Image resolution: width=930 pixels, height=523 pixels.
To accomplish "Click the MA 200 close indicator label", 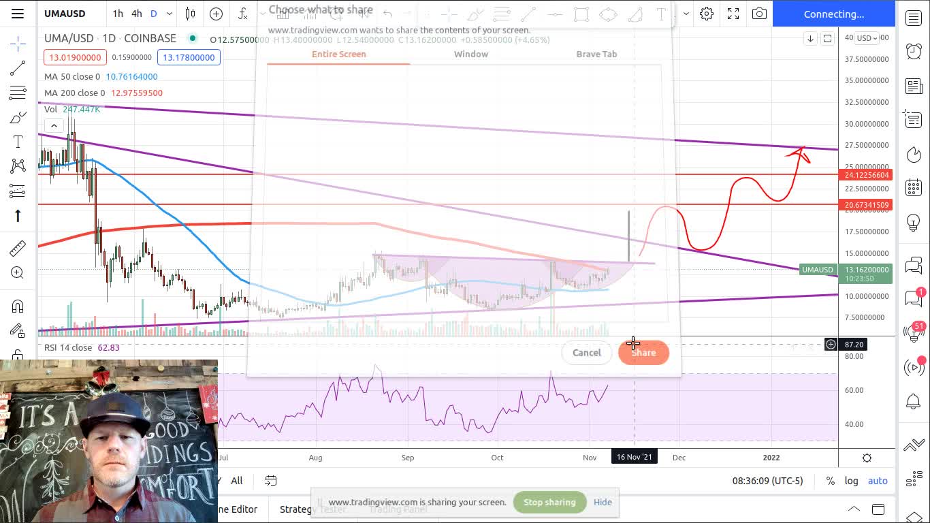I will pyautogui.click(x=75, y=93).
